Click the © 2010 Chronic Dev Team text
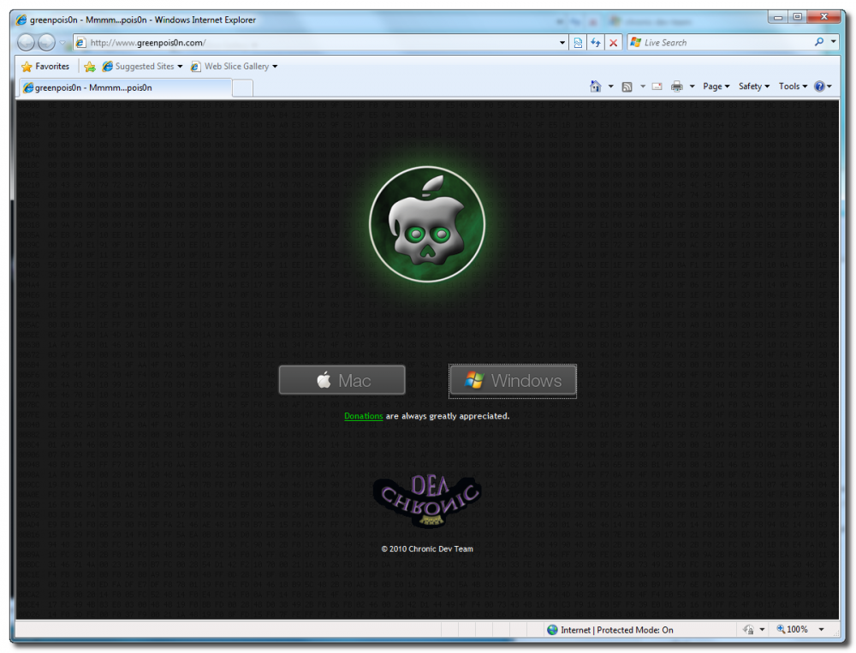The height and width of the screenshot is (653, 856). [x=427, y=549]
